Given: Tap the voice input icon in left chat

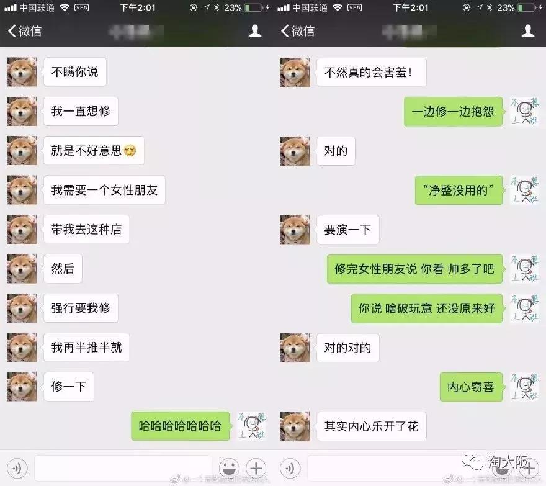Looking at the screenshot, I should tap(17, 468).
